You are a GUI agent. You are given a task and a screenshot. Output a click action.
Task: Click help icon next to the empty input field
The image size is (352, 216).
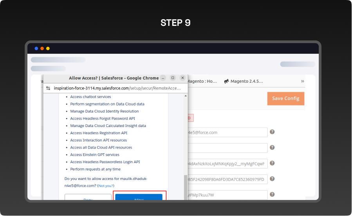pos(272,147)
